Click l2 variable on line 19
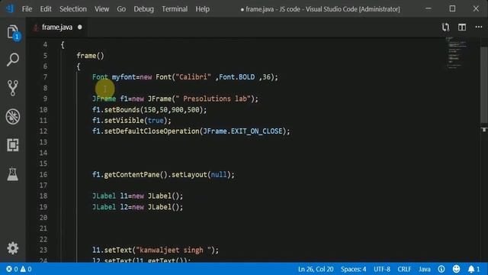 click(x=124, y=207)
